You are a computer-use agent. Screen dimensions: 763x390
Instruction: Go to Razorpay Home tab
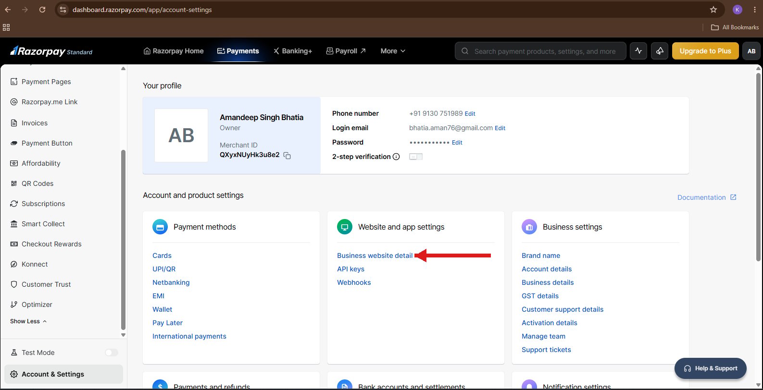point(174,51)
